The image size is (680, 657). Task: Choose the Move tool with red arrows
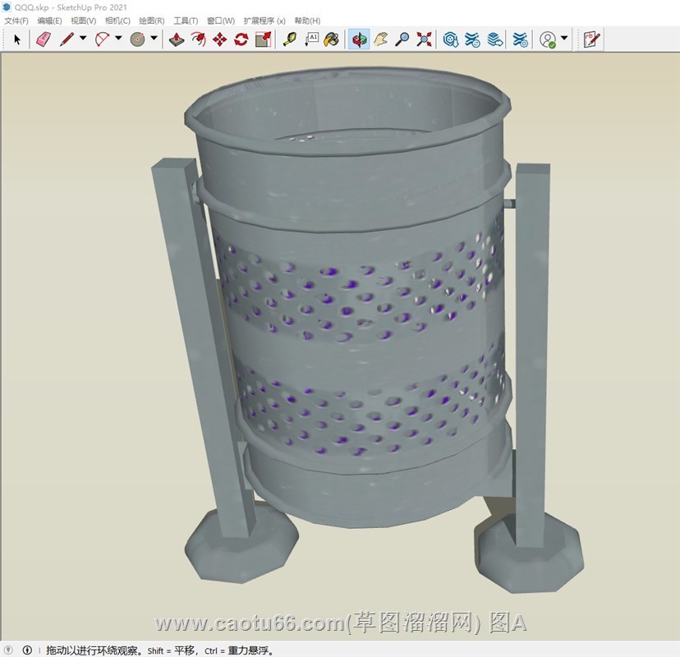tap(219, 39)
